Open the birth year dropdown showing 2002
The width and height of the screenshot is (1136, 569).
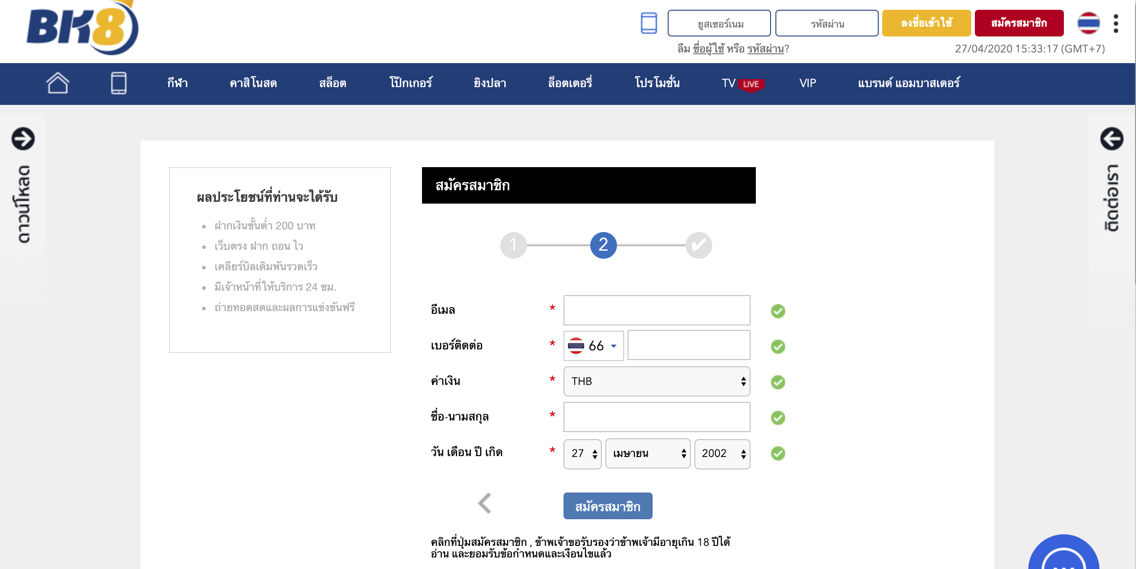722,453
